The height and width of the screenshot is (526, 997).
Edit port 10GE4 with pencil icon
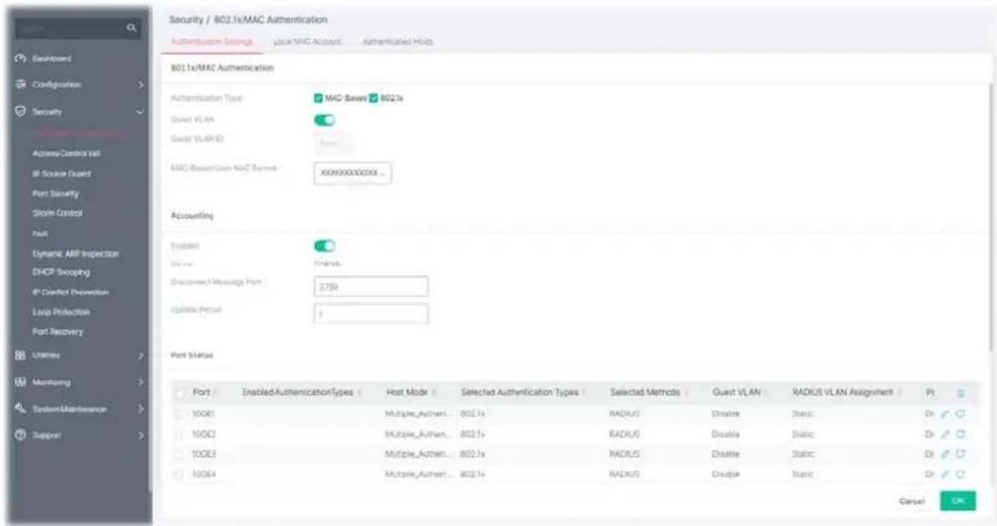pyautogui.click(x=945, y=475)
